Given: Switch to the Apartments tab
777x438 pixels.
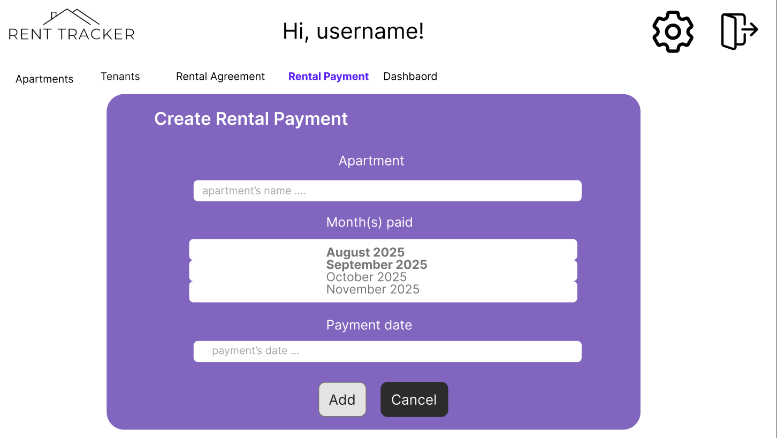Looking at the screenshot, I should (44, 79).
